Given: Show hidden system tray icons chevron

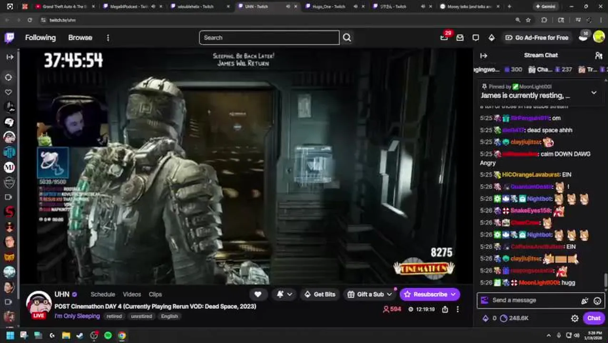Looking at the screenshot, I should coord(549,335).
